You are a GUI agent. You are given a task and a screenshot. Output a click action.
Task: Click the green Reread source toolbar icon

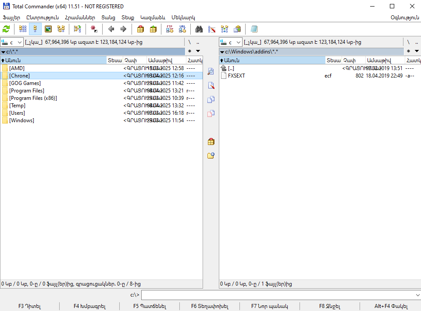[x=6, y=29]
